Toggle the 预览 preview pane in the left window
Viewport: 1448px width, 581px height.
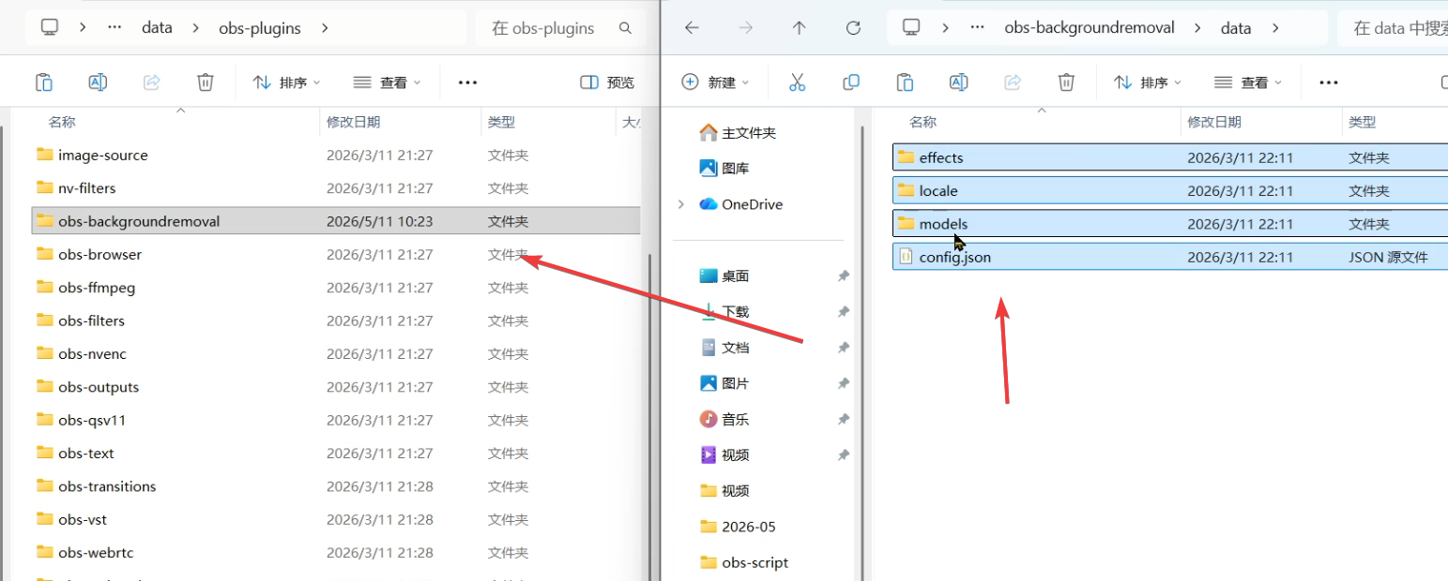pyautogui.click(x=607, y=82)
